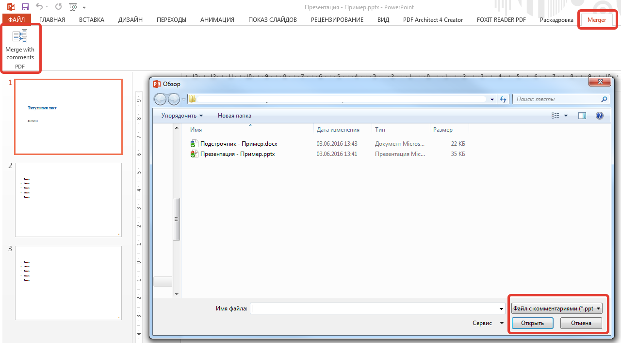Start slideshow from quick access toolbar icon

(x=73, y=7)
